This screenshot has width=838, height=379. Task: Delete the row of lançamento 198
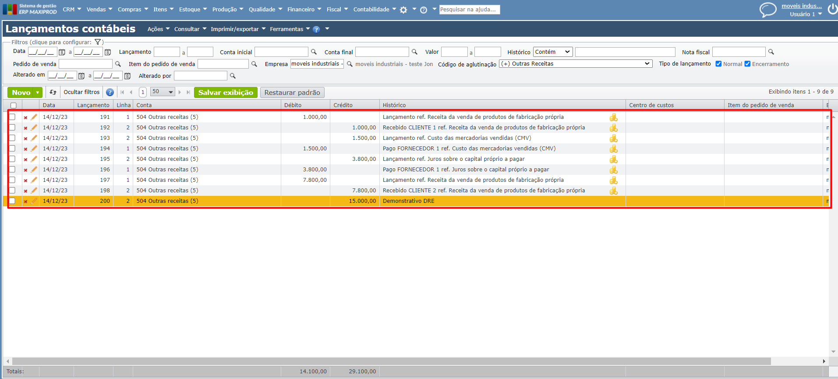tap(25, 191)
